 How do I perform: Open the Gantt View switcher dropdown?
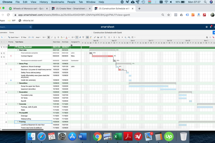pos(14,37)
